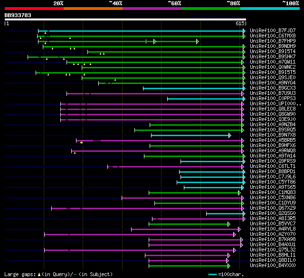Select the UniRef100_A9TA14 label

click(x=273, y=156)
